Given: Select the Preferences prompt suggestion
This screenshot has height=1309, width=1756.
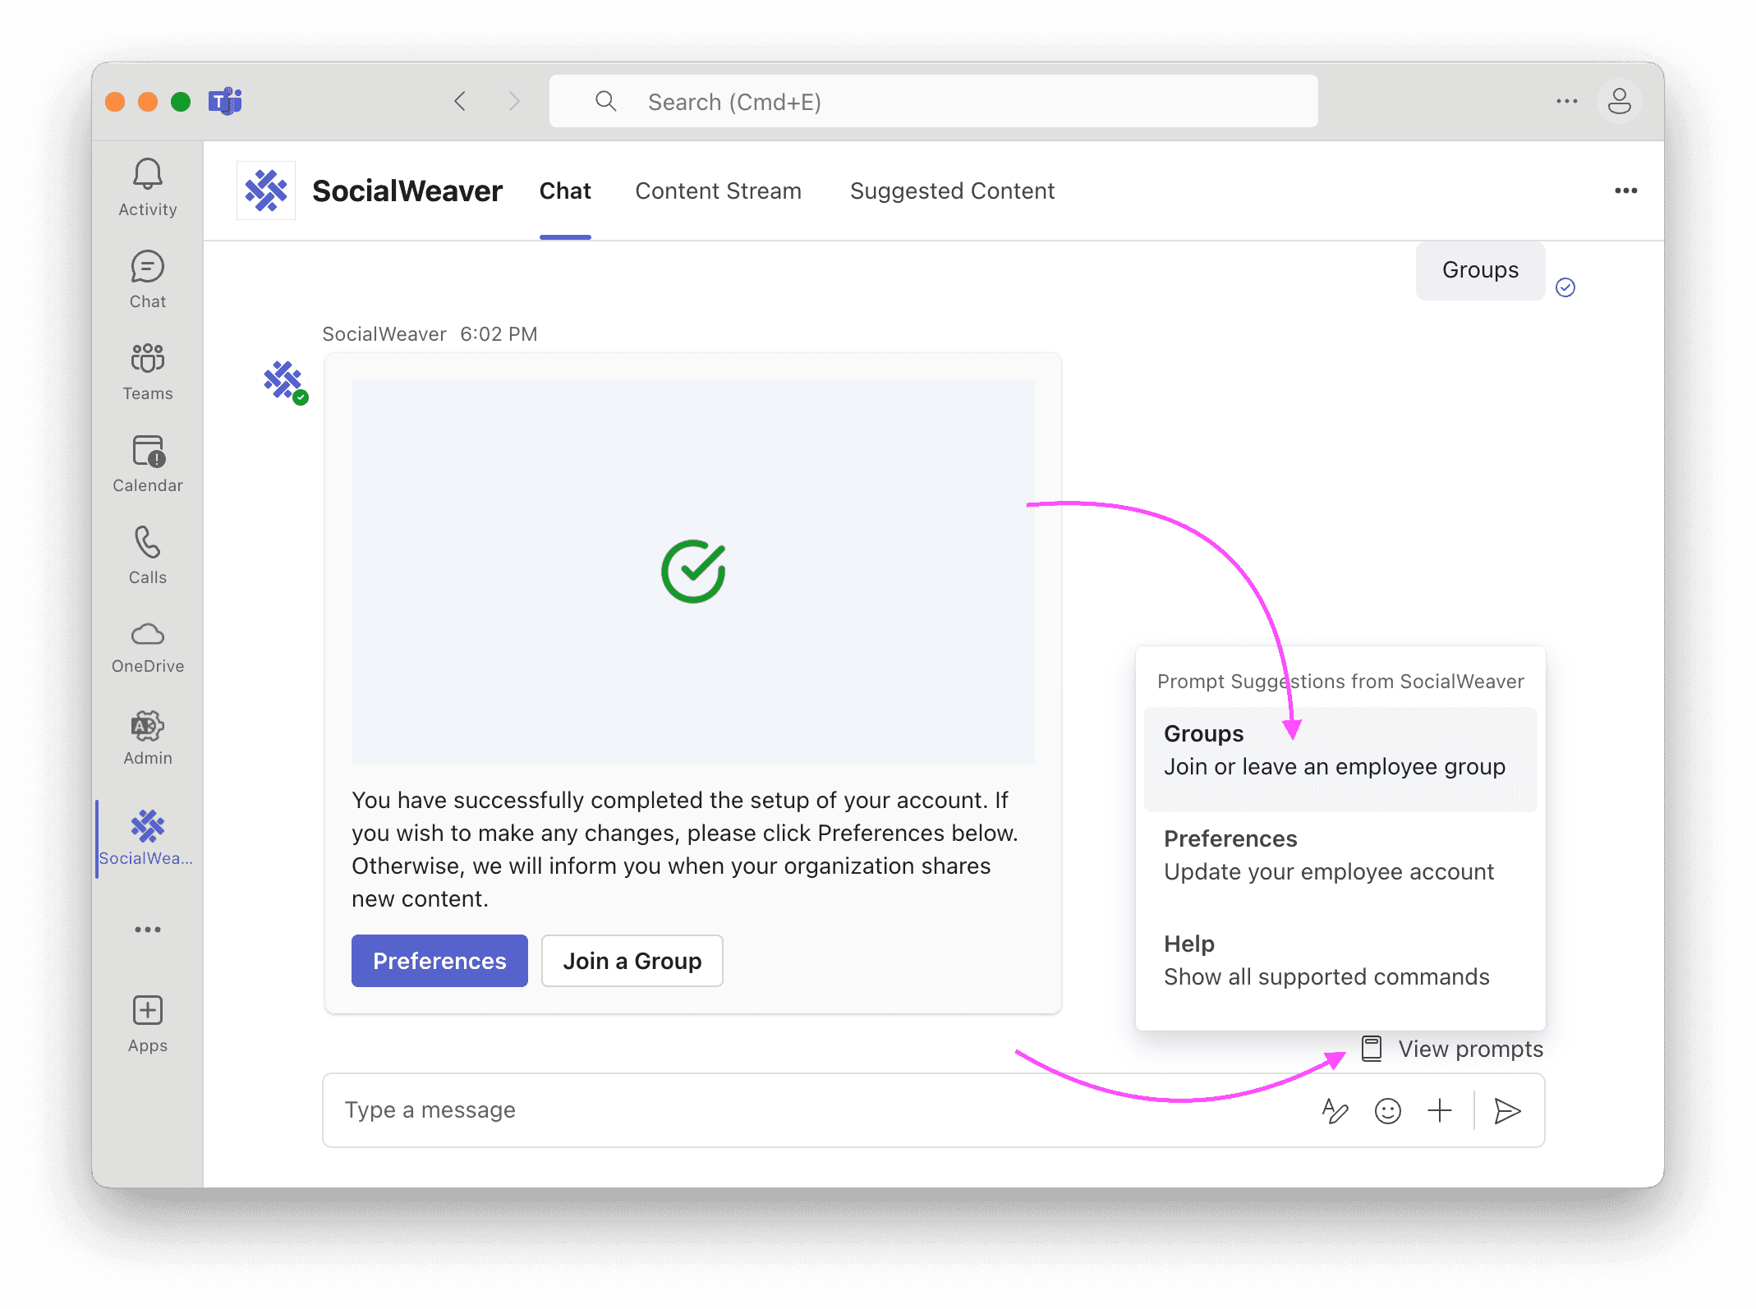Looking at the screenshot, I should point(1340,856).
